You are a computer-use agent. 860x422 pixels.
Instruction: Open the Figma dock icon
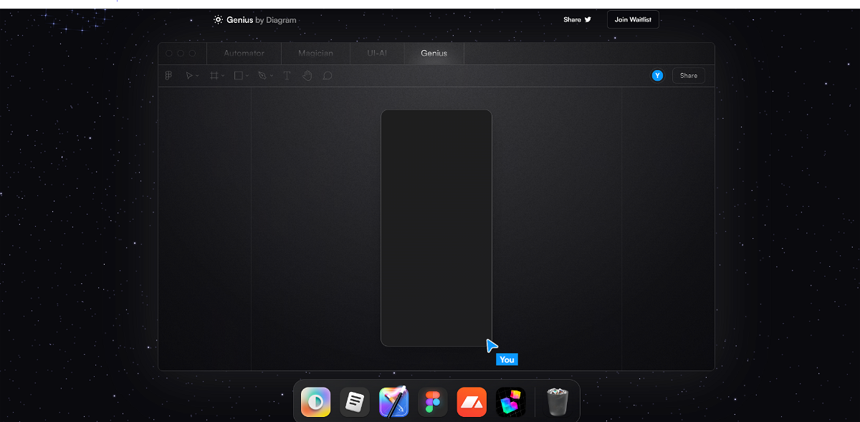coord(433,402)
